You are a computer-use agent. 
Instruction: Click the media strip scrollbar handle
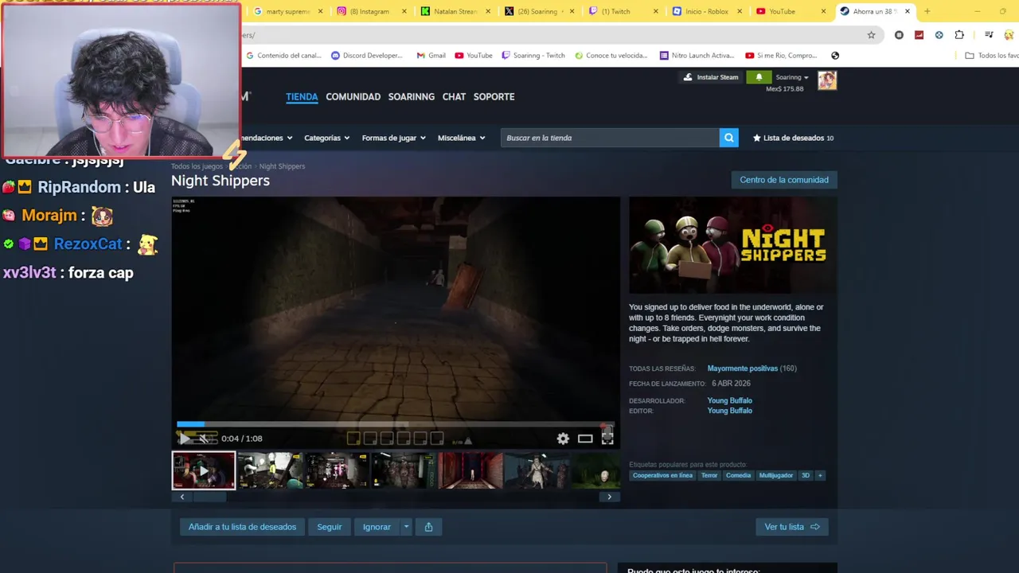coord(209,497)
